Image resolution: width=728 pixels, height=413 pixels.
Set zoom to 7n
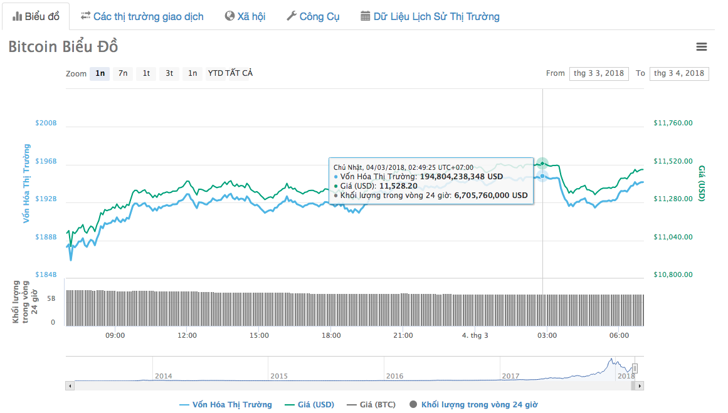click(x=123, y=73)
